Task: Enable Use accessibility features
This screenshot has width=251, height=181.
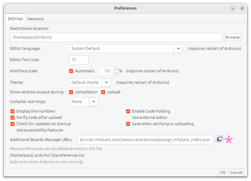Action: point(12,130)
